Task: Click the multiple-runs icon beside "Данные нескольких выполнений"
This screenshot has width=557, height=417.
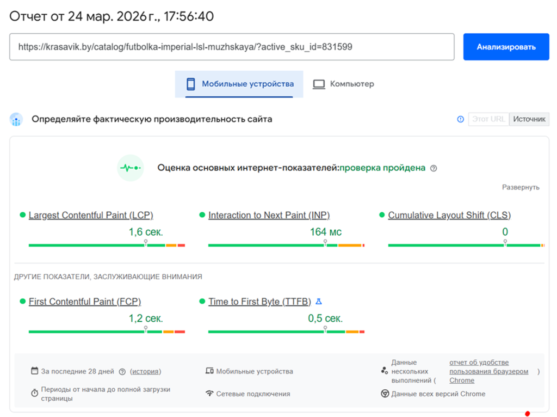Action: pos(385,370)
